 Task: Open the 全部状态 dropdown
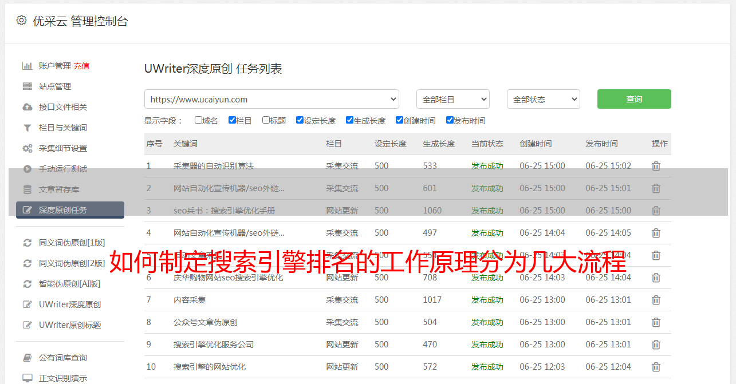(x=544, y=99)
